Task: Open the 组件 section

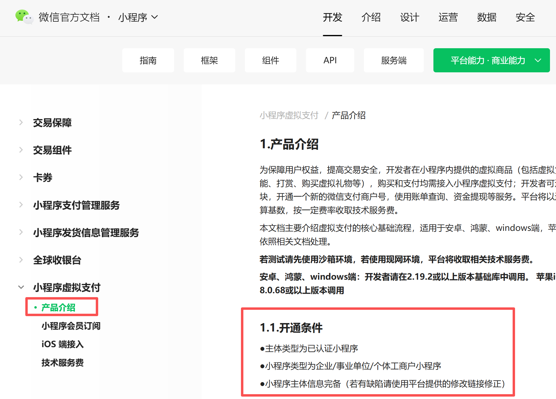Action: 270,60
